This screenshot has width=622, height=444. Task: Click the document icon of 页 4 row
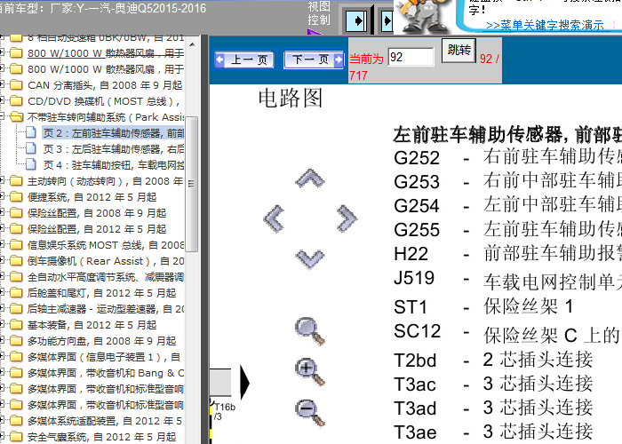pyautogui.click(x=31, y=164)
